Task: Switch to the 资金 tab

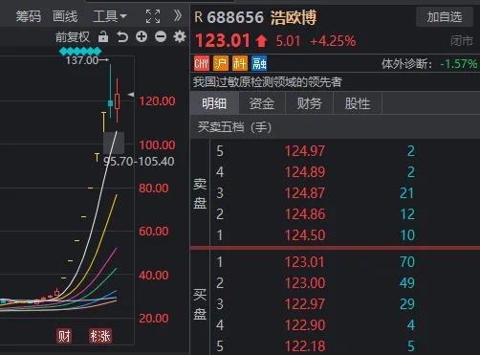Action: pos(262,103)
